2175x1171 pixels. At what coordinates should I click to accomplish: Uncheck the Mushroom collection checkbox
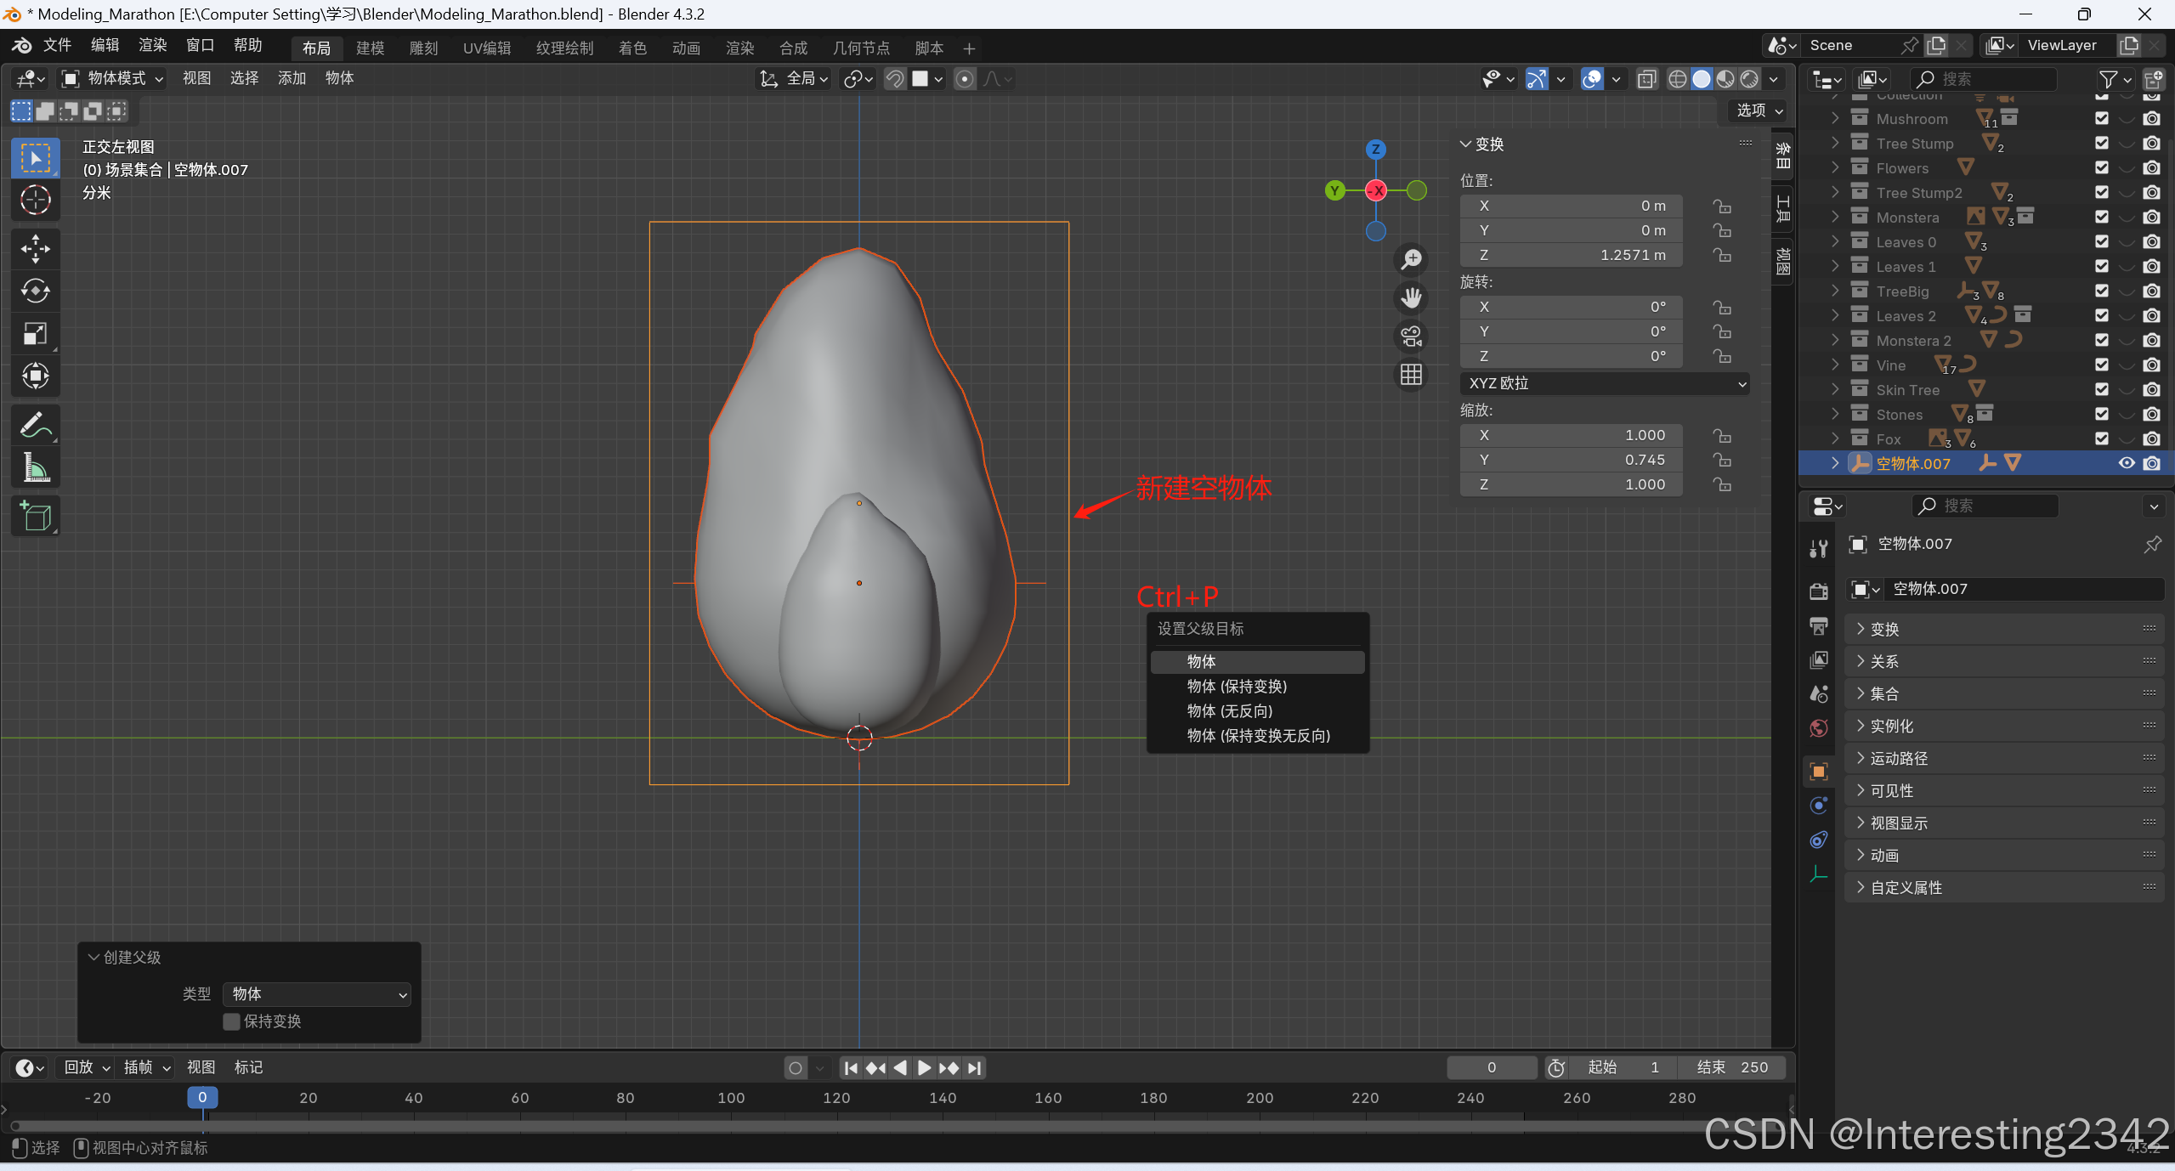pyautogui.click(x=2101, y=119)
